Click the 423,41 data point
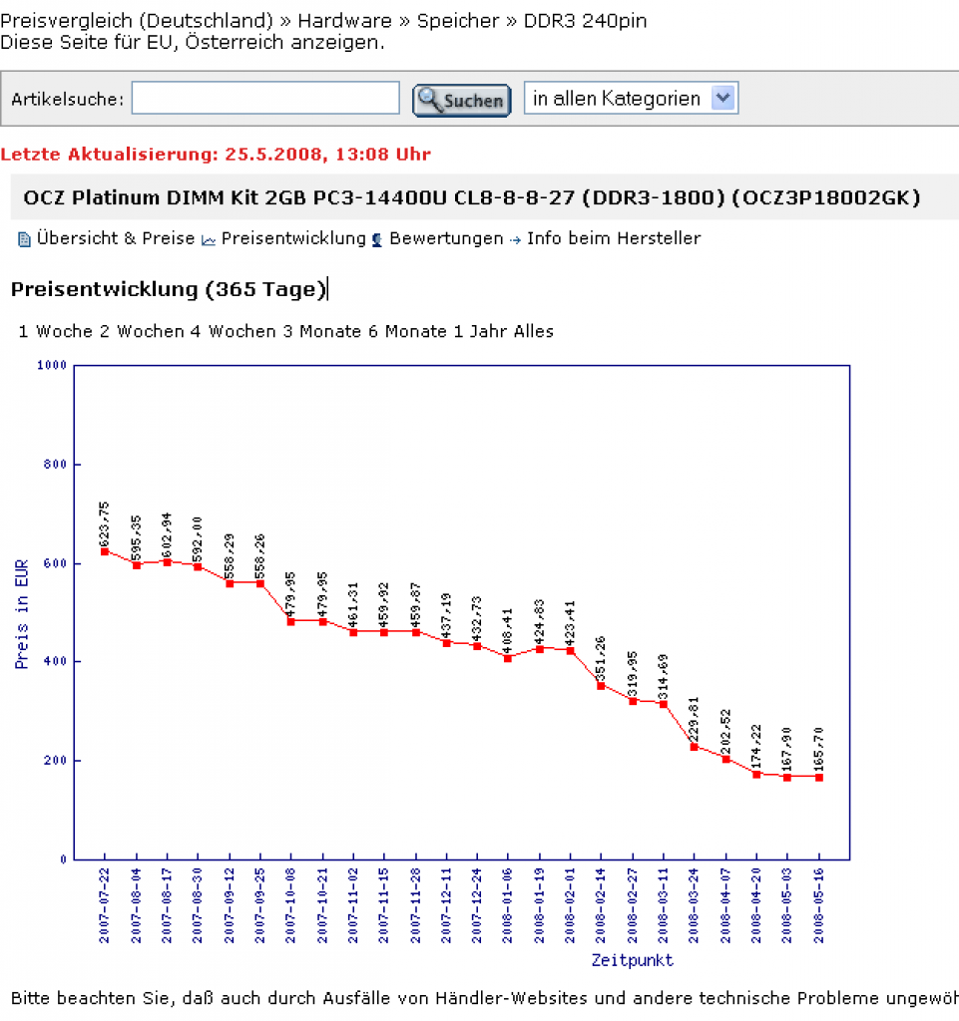 coord(570,650)
